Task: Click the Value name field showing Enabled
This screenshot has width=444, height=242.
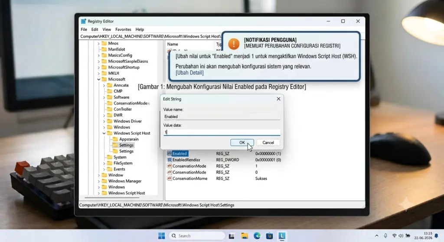Action: [222, 116]
